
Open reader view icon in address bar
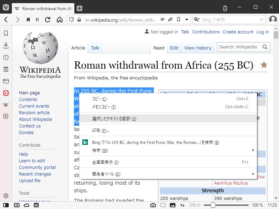click(x=163, y=20)
